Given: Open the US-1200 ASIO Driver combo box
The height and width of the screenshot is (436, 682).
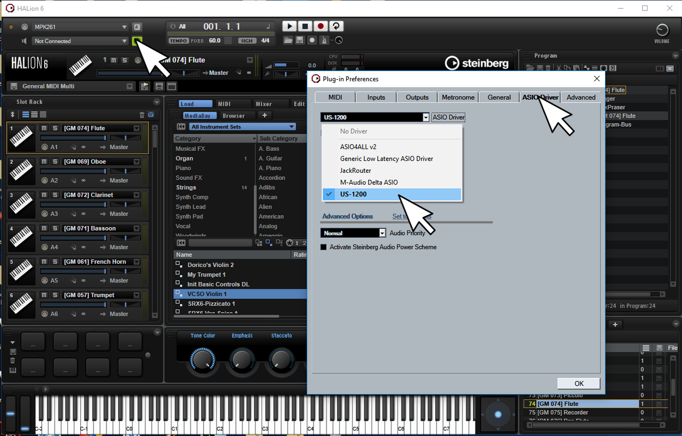Looking at the screenshot, I should 375,117.
